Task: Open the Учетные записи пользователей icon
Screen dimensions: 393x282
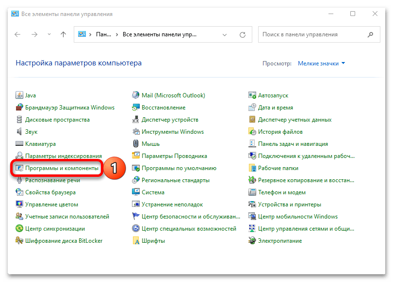Action: pyautogui.click(x=19, y=217)
